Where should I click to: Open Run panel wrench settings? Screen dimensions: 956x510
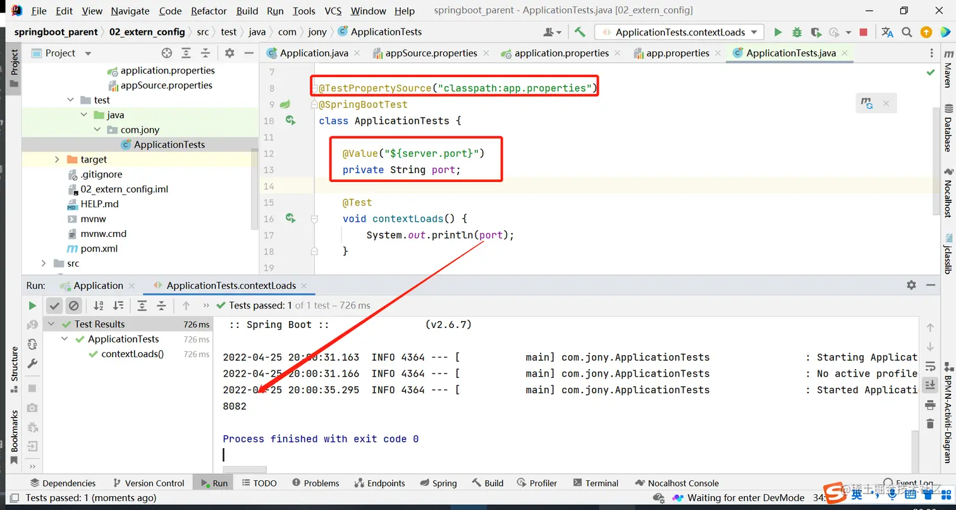(x=32, y=363)
